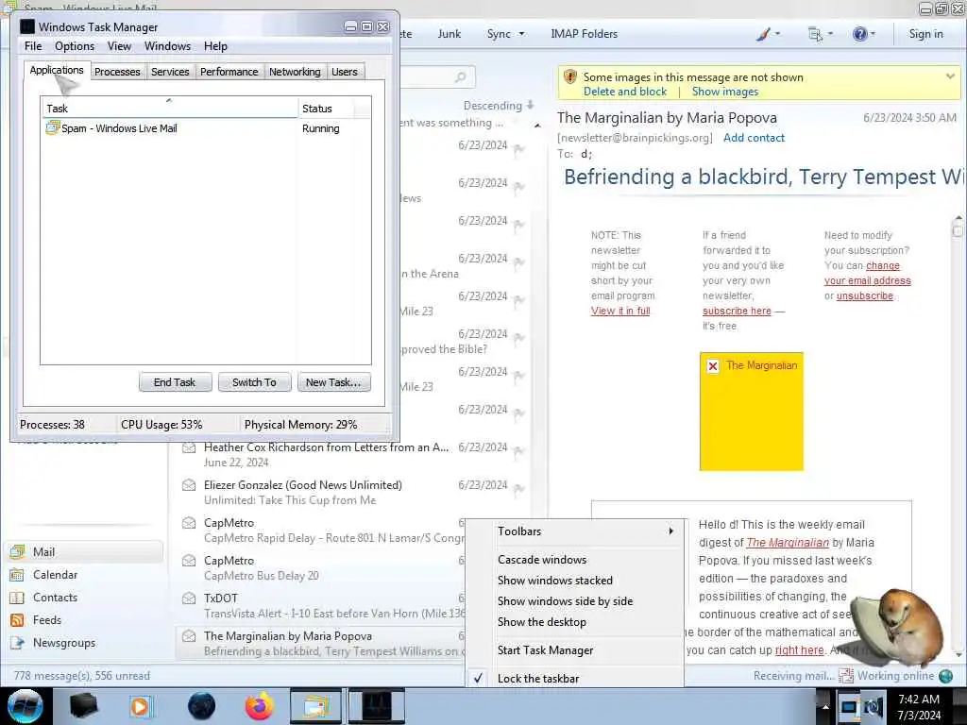Image resolution: width=967 pixels, height=725 pixels.
Task: Select Spam - Windows Live Mail task row
Action: tap(206, 128)
